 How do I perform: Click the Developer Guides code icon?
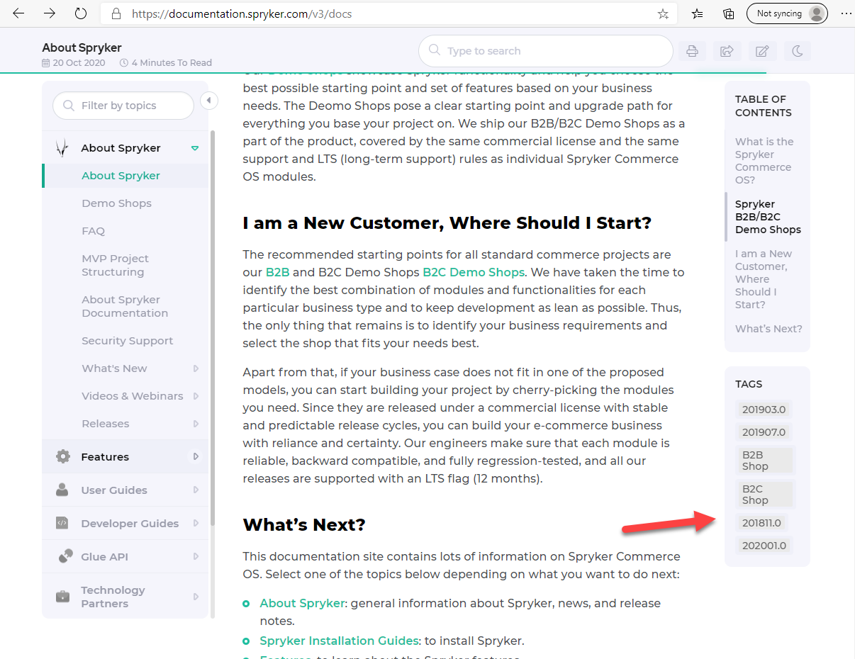click(x=63, y=524)
